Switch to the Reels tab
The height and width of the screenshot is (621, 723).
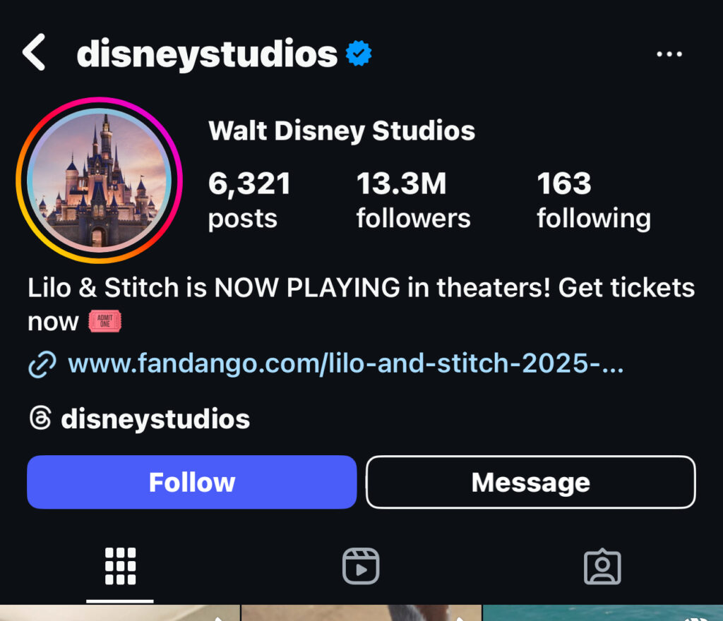click(x=361, y=566)
